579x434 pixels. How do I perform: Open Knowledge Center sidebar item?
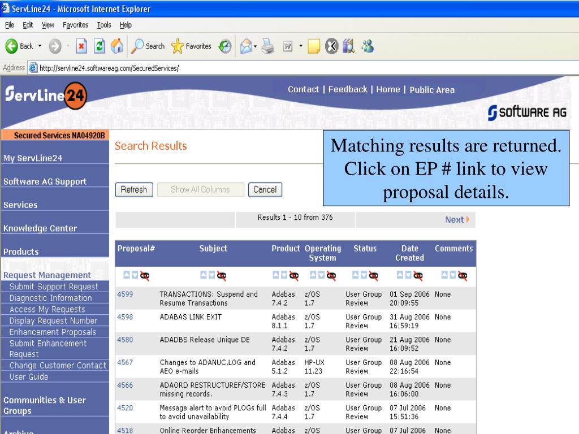[x=40, y=228]
